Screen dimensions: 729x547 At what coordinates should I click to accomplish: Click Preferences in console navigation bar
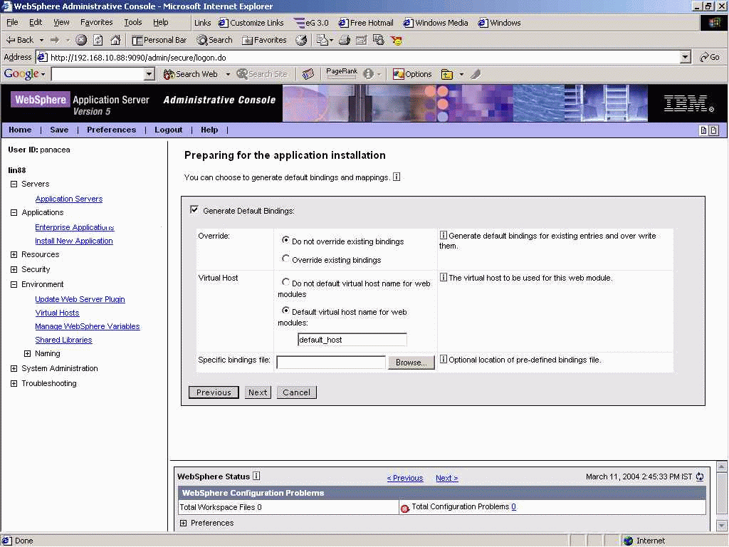pos(111,130)
